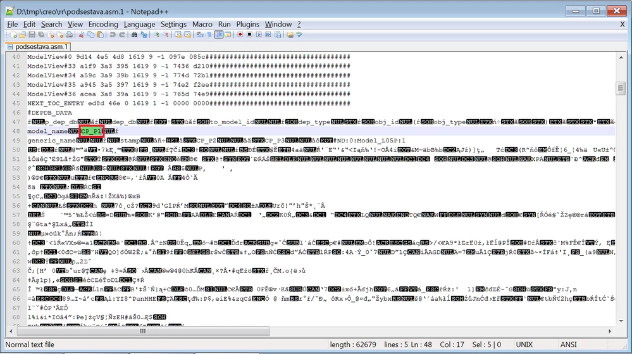Open the Replace toolbar icon
The height and width of the screenshot is (354, 632).
(144, 35)
